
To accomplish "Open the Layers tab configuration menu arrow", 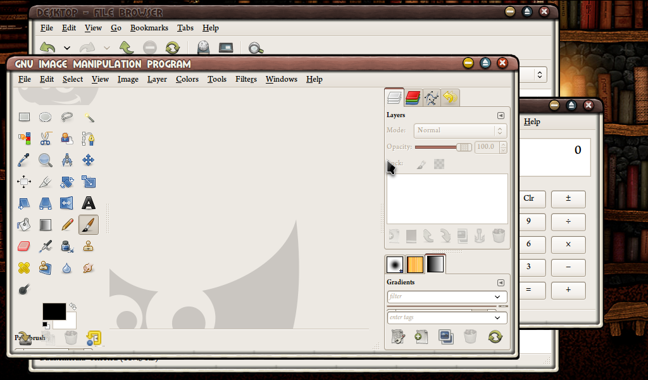I will pyautogui.click(x=501, y=115).
